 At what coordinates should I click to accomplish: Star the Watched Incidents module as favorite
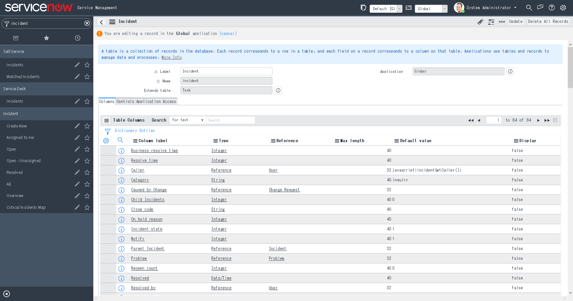(x=87, y=76)
